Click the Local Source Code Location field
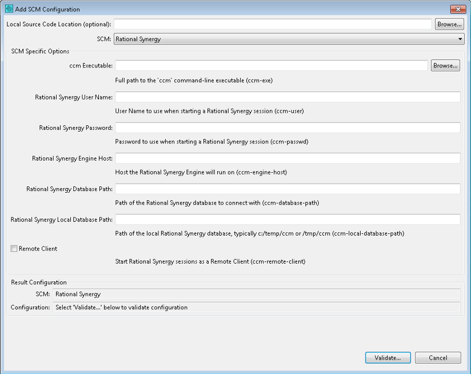 pyautogui.click(x=273, y=24)
